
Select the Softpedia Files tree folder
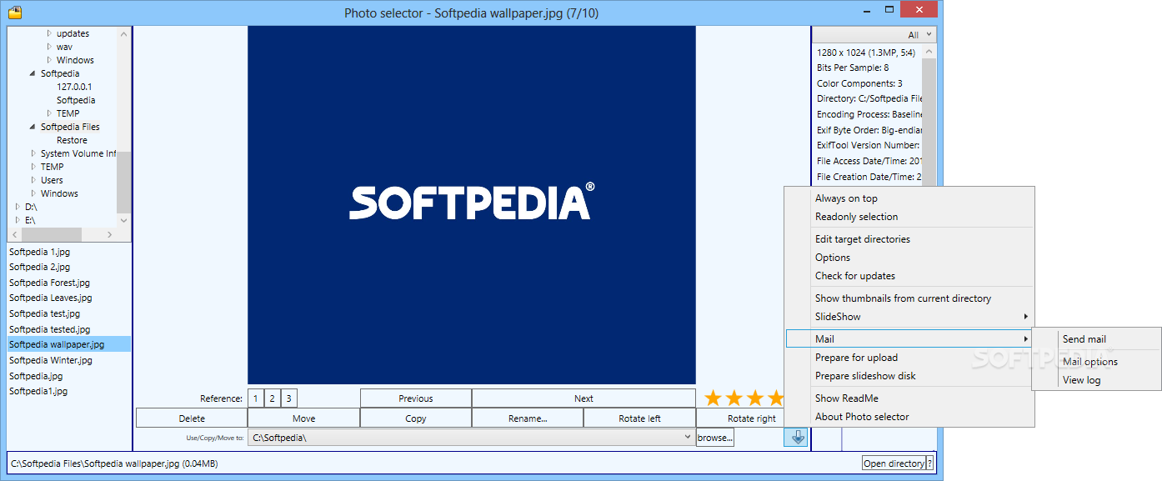pyautogui.click(x=70, y=127)
